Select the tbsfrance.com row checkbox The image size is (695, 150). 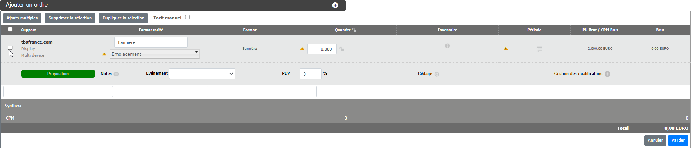(x=10, y=48)
